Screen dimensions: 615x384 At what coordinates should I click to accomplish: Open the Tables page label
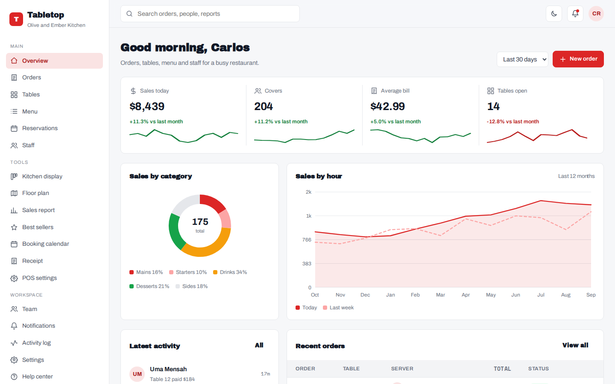[31, 95]
